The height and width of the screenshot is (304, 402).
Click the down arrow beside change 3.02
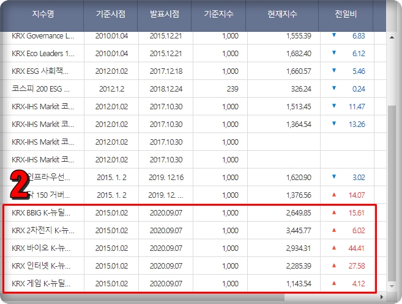pos(334,176)
